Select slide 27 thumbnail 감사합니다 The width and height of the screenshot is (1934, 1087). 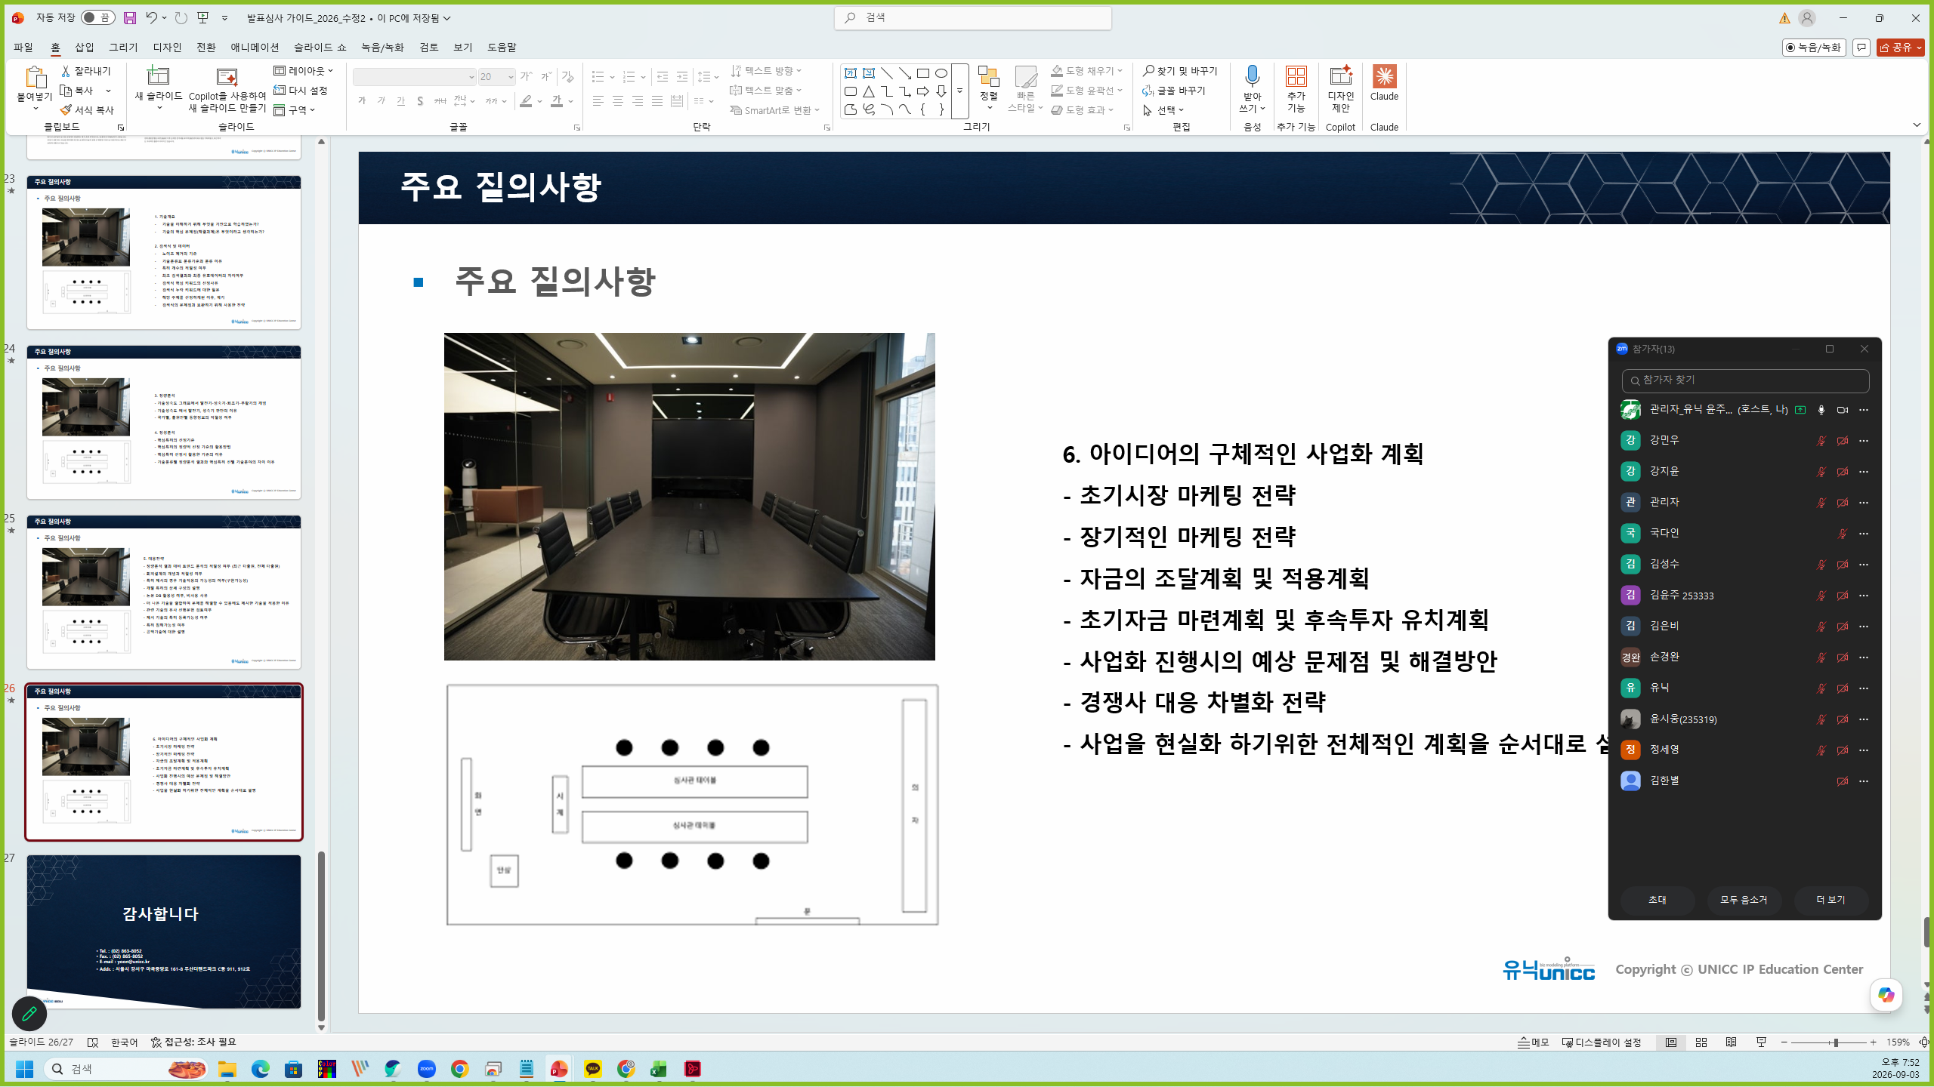(163, 931)
